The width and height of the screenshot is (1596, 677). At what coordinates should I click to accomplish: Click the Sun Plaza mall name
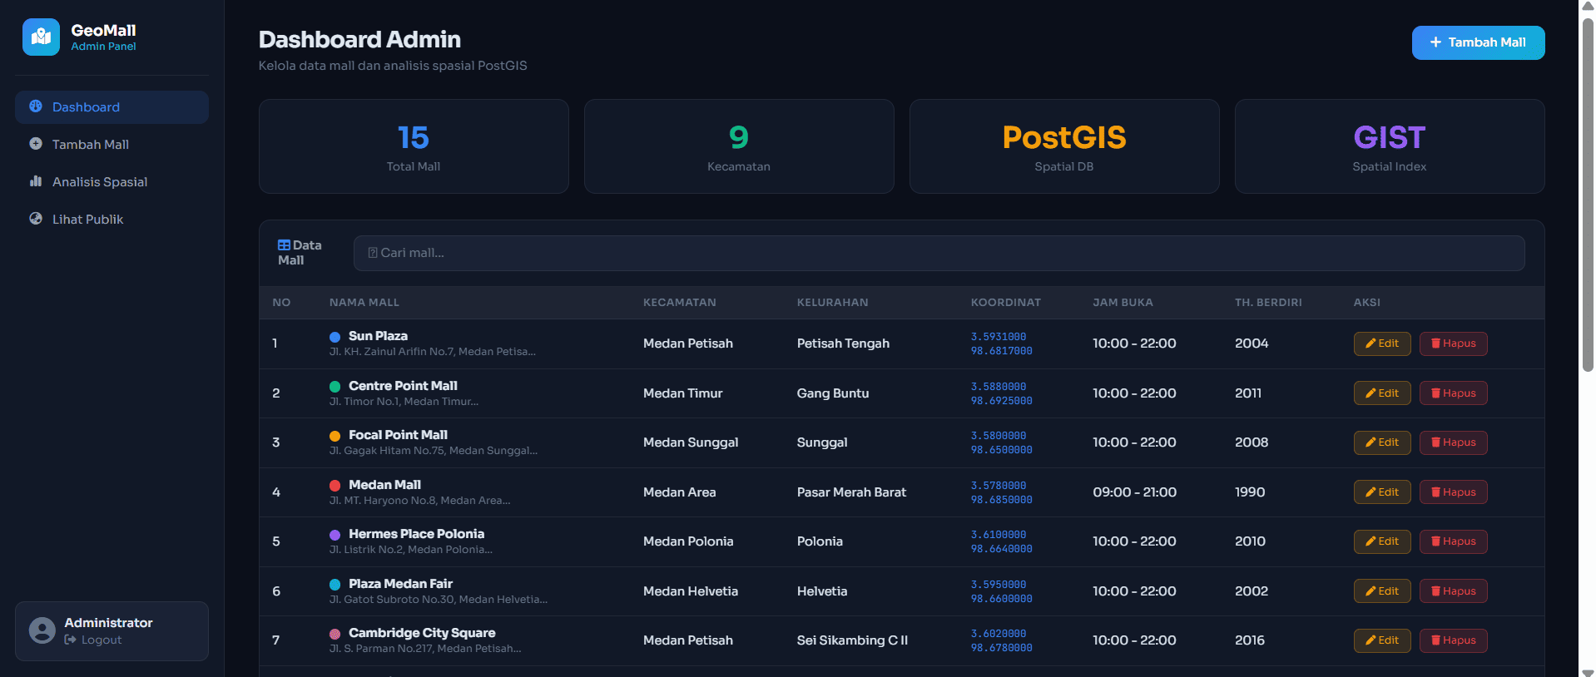tap(378, 336)
